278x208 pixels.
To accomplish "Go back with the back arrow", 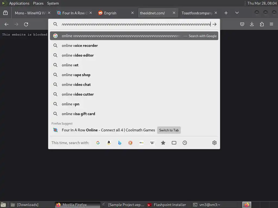I will pyautogui.click(x=7, y=24).
